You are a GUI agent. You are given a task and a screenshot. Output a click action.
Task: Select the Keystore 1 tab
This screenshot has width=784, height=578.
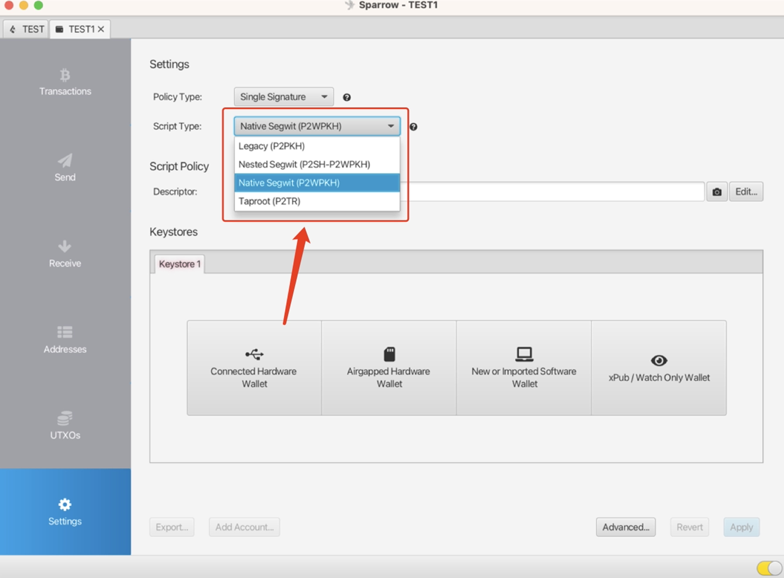click(x=179, y=264)
